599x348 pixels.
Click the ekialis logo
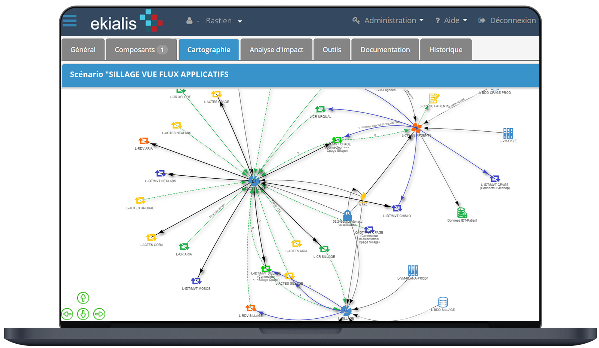pos(127,21)
